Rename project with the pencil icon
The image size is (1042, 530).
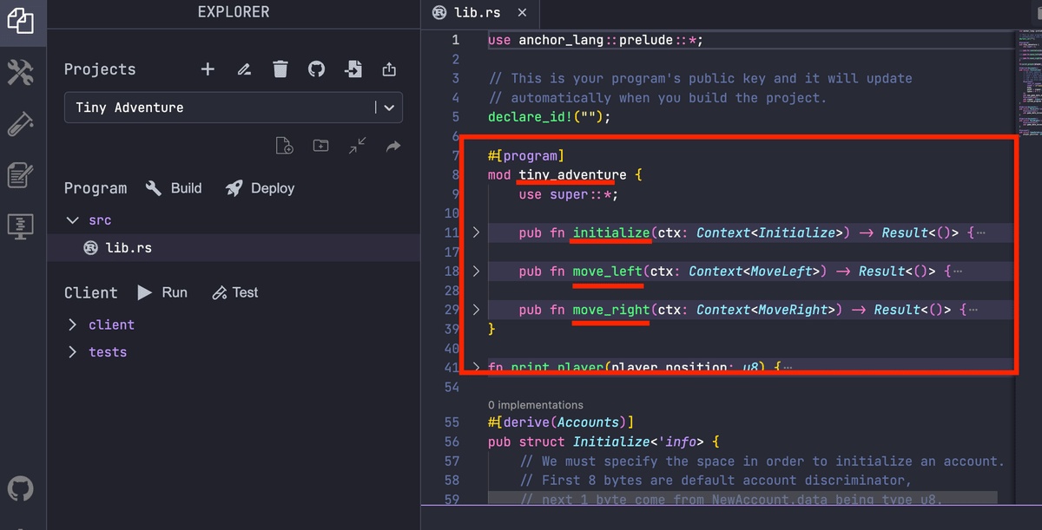[244, 69]
